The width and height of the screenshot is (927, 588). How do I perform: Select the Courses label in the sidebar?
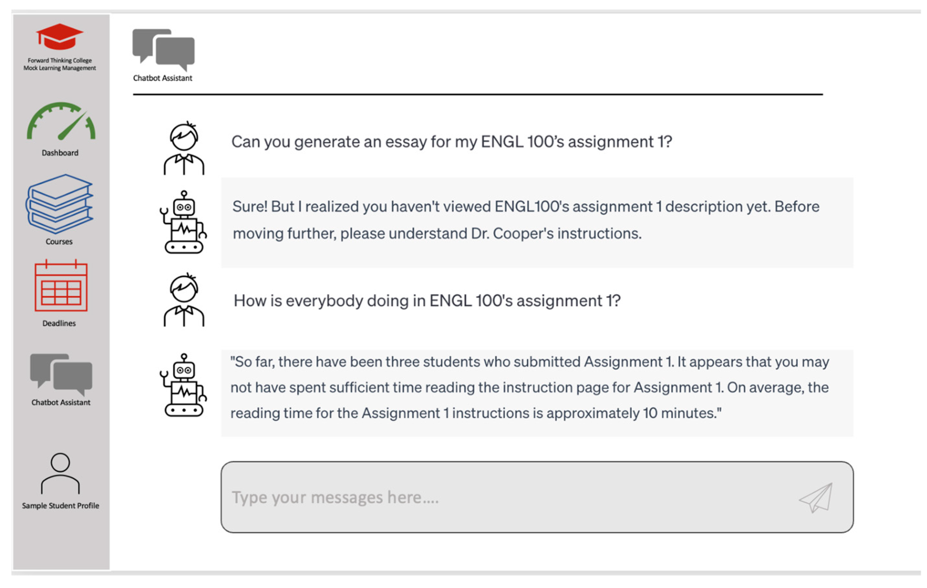coord(59,241)
